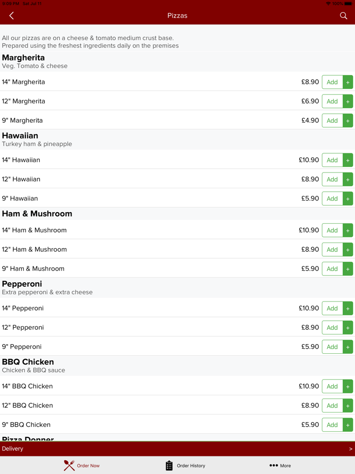Viewport: 355px width, 474px height.
Task: Add 9" BBQ Chicken to the order
Action: coord(337,425)
